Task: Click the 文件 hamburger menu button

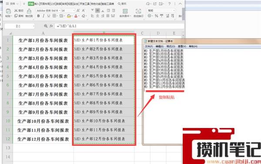Action: (10, 3)
